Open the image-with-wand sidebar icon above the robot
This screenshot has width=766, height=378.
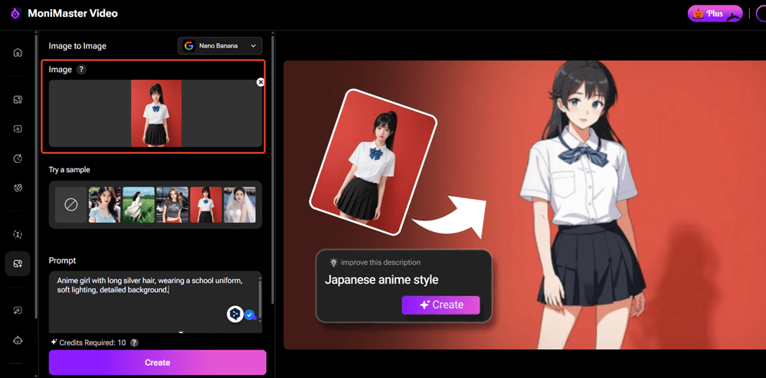coord(18,311)
